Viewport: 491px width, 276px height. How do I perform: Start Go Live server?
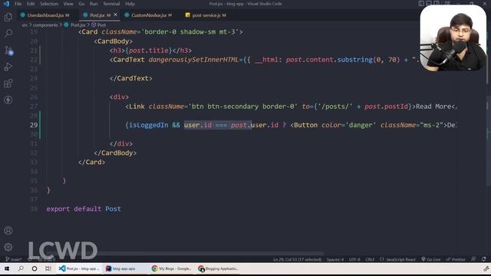431,259
